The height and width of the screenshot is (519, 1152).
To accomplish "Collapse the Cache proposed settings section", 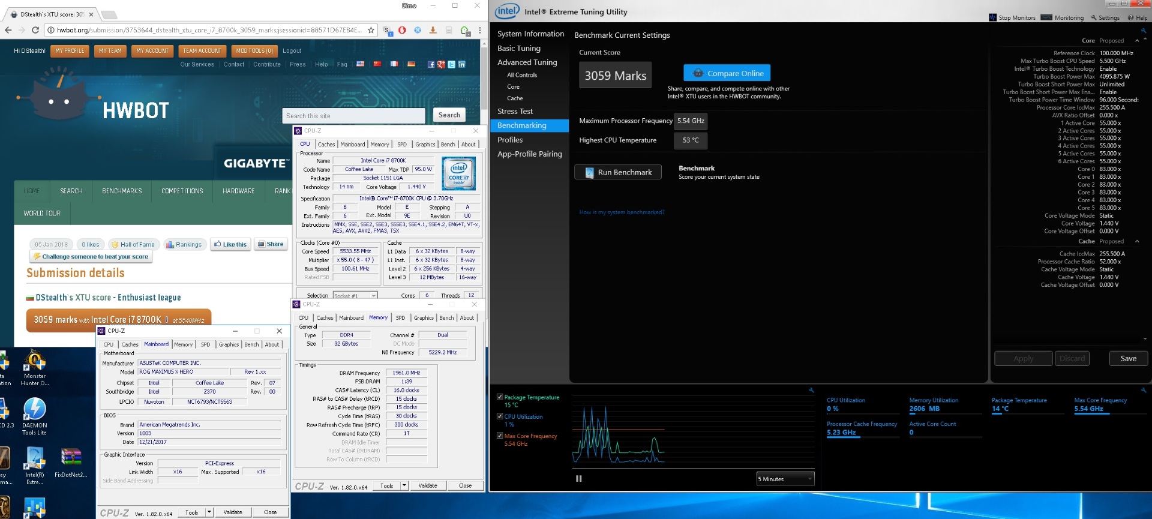I will [1137, 241].
